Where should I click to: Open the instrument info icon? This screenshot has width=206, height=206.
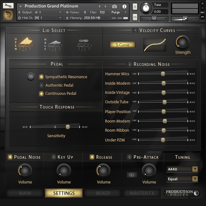click(x=124, y=6)
